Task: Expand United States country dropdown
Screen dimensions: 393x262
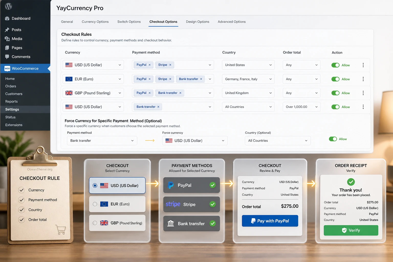Action: [248, 65]
